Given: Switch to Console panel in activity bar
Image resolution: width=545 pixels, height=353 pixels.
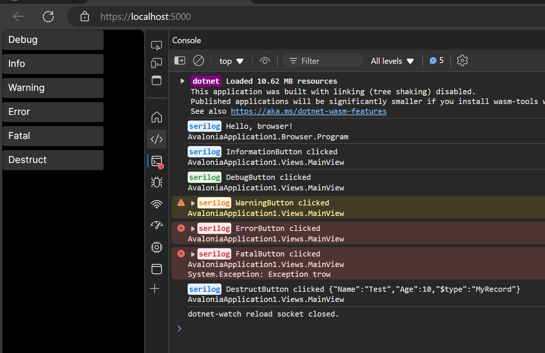Looking at the screenshot, I should pos(157,161).
